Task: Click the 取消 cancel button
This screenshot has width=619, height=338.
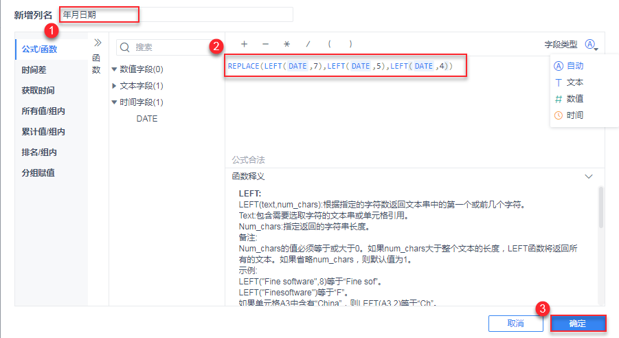Action: point(515,324)
